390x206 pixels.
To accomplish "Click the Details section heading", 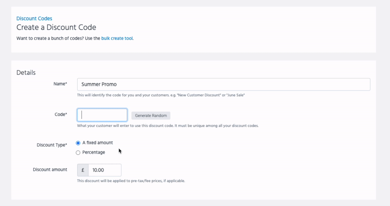I will point(26,73).
